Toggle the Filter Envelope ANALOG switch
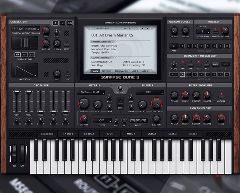Screen dimensions: 240x193 [221, 97]
